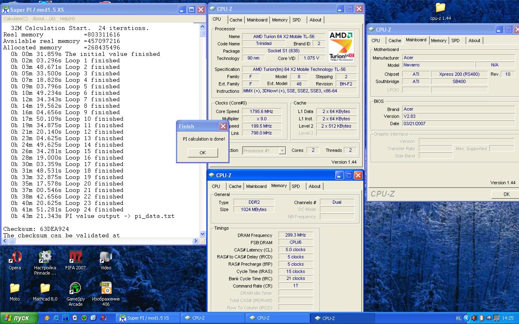Click the volume tray icon
The image size is (519, 324).
pyautogui.click(x=474, y=318)
